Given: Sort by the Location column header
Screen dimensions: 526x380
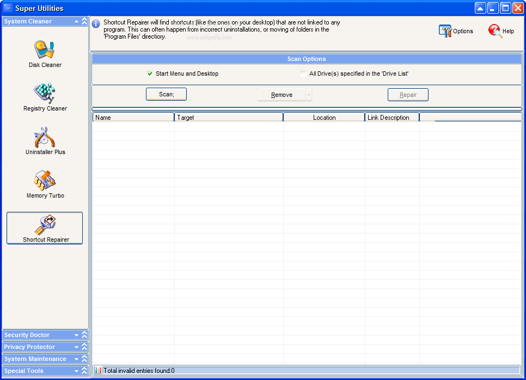Looking at the screenshot, I should pos(324,118).
